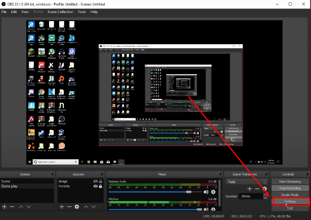This screenshot has width=311, height=220.
Task: Toggle Studio Mode
Action: pyautogui.click(x=290, y=195)
